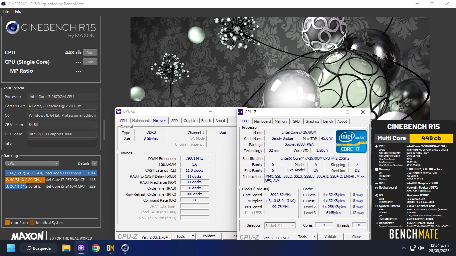Click the Identical System brown legend swatch

coord(32,223)
